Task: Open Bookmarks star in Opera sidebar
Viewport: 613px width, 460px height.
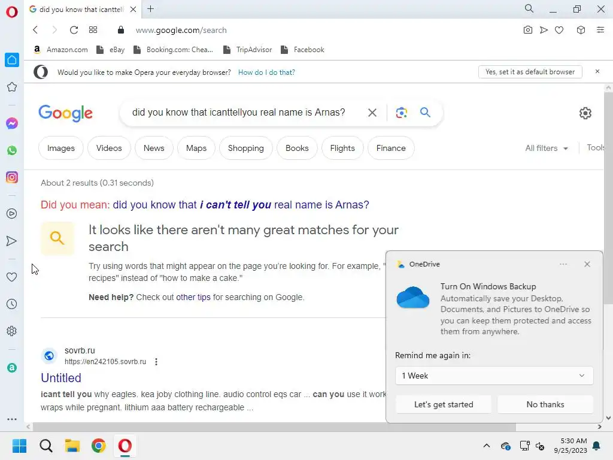Action: pyautogui.click(x=12, y=87)
